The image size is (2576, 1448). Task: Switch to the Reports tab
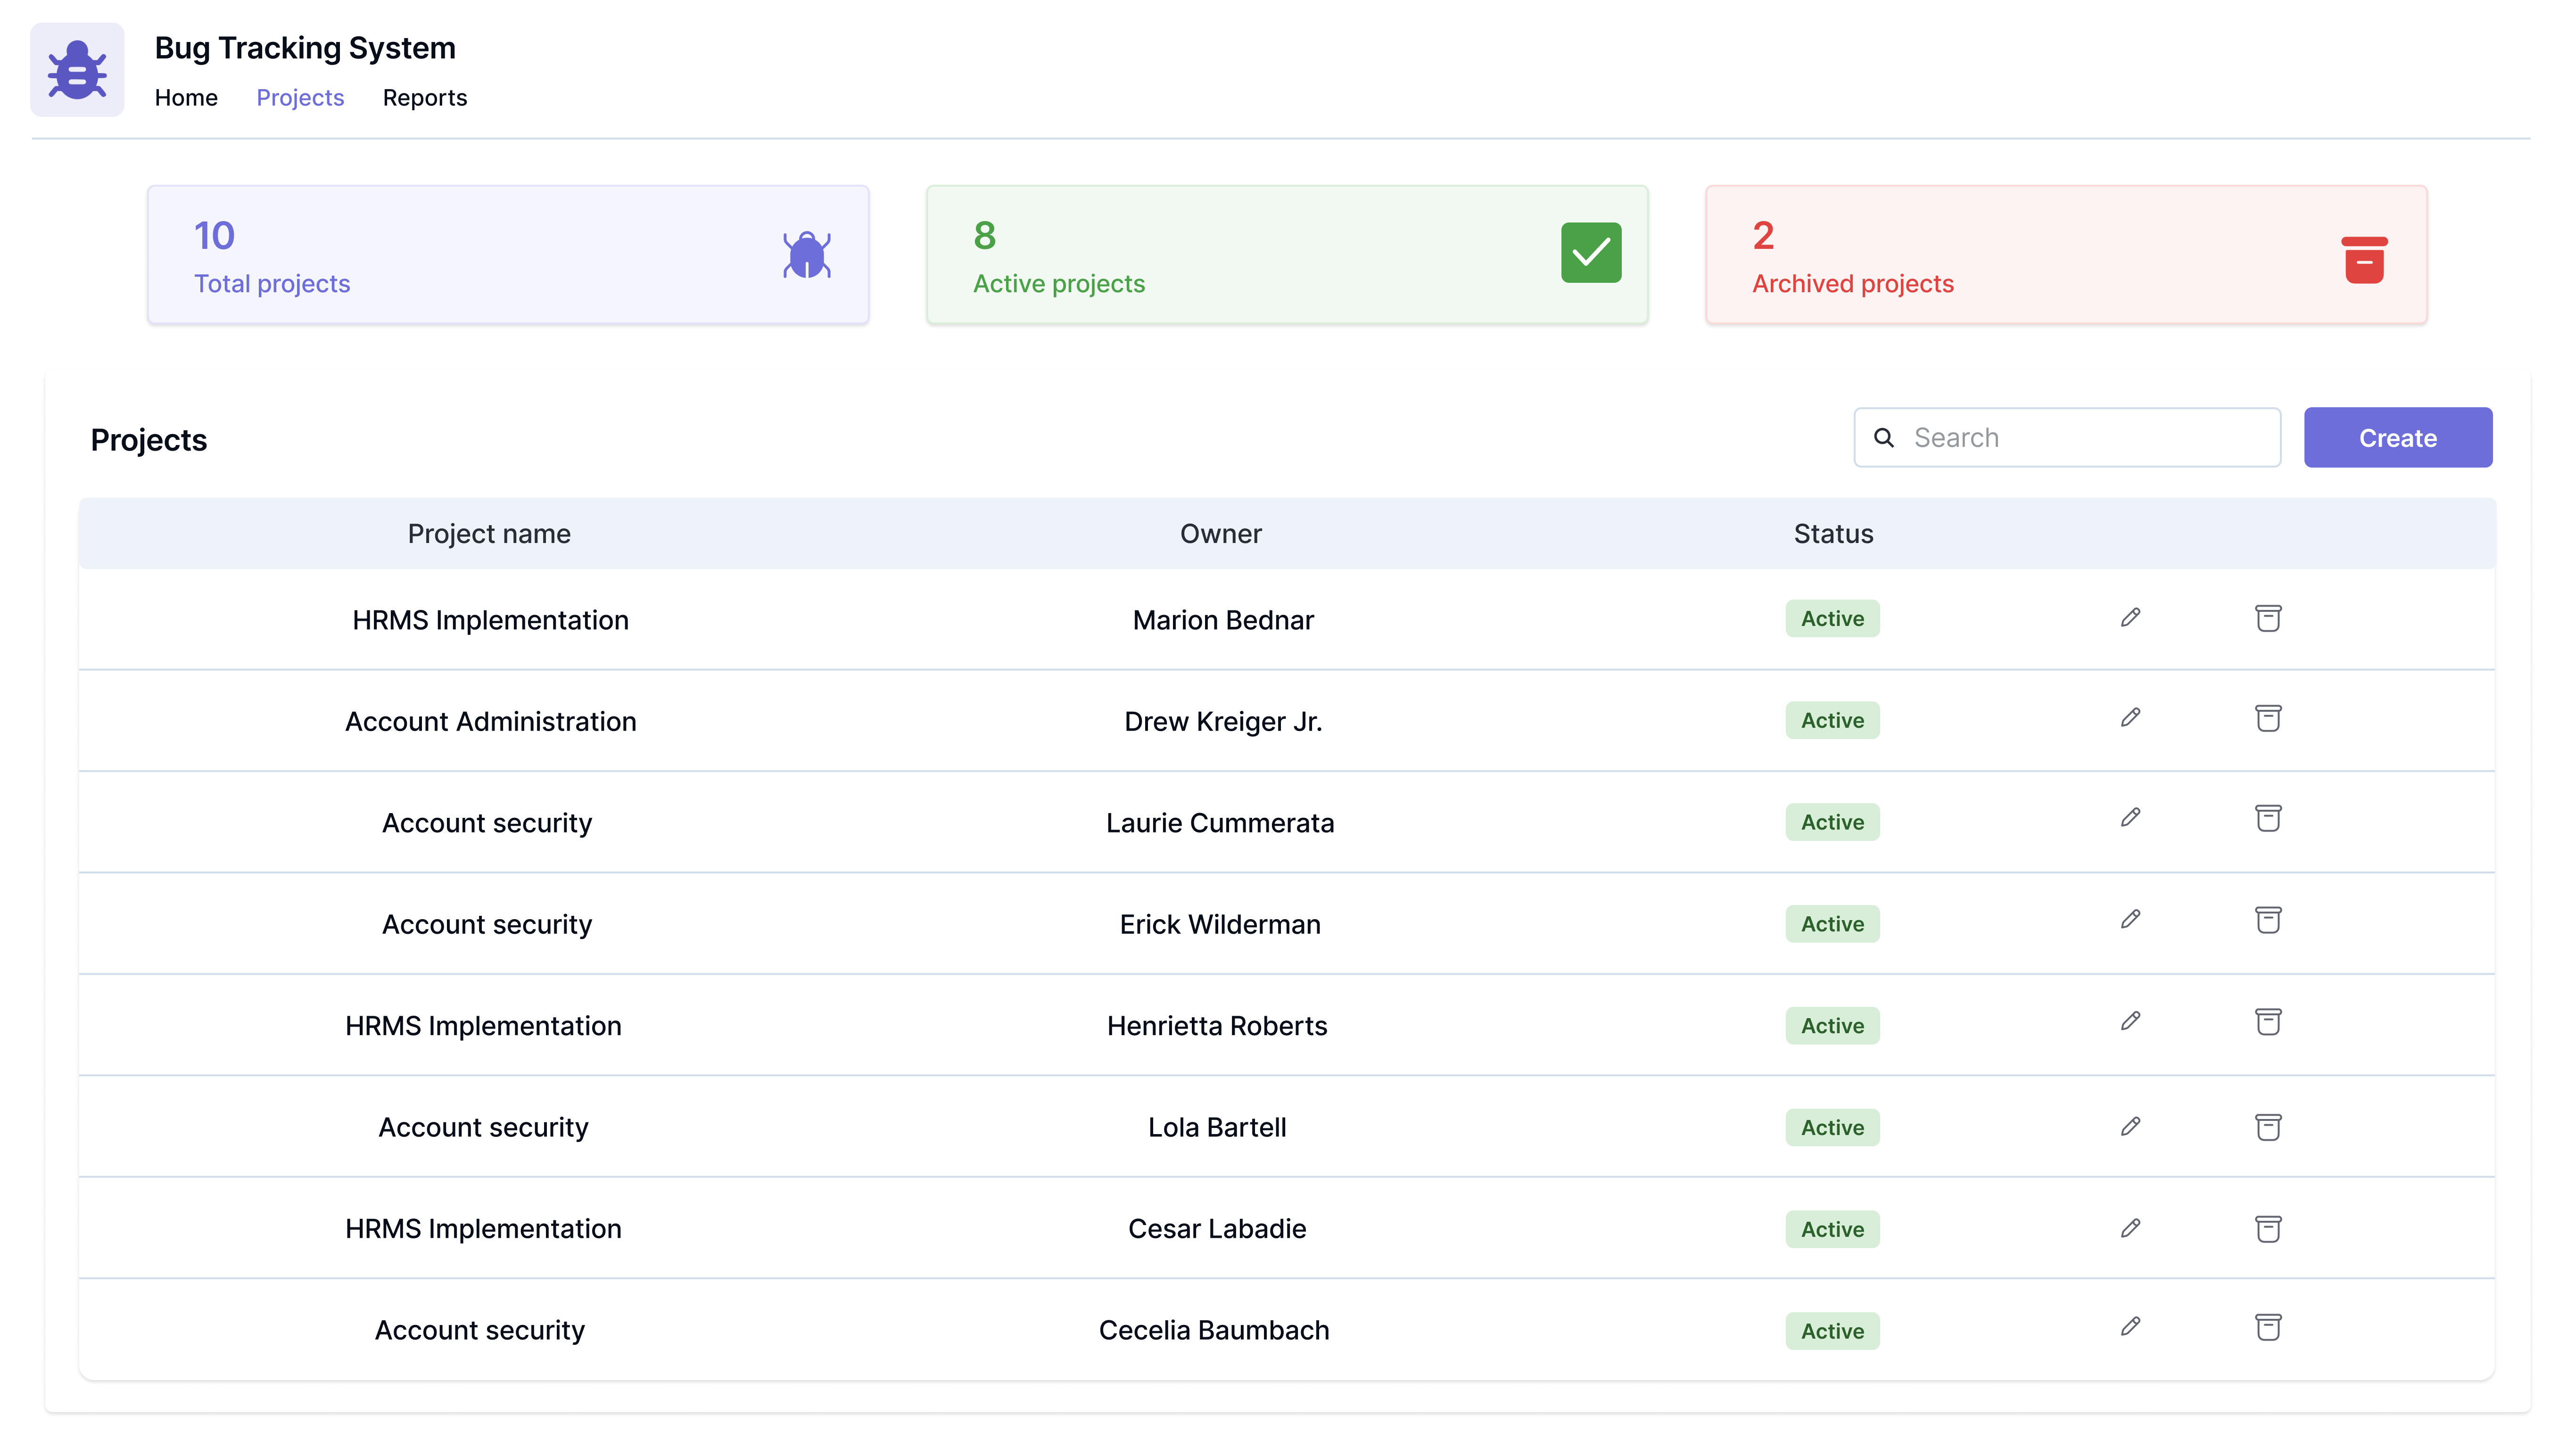tap(425, 98)
